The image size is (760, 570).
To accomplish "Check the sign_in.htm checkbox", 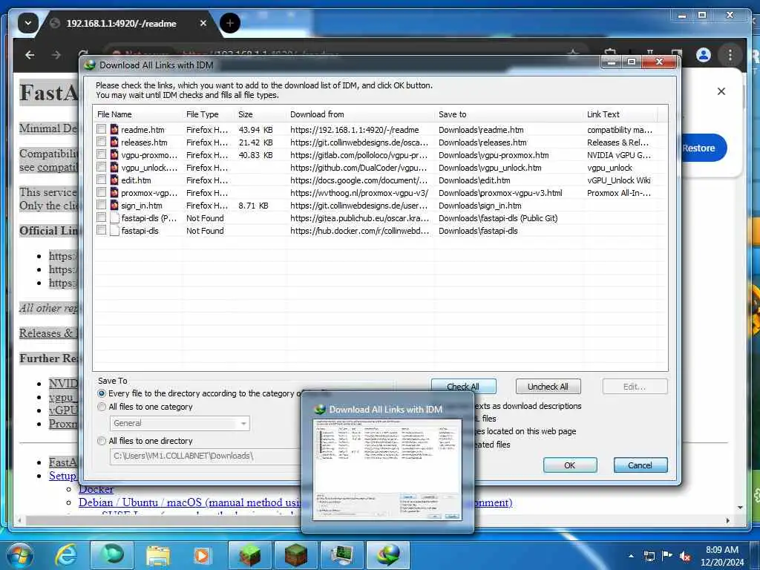I will [101, 205].
